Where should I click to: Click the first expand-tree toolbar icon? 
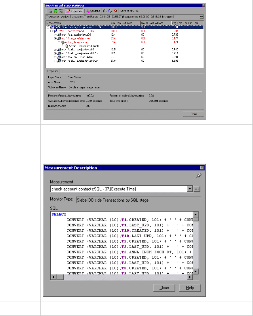pyautogui.click(x=50, y=11)
